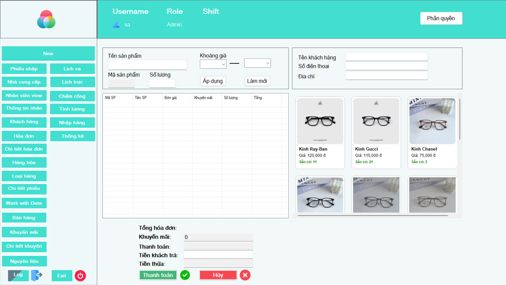Click the green checkmark beside Thanh toán
Screen dimensions: 506x285
point(185,275)
